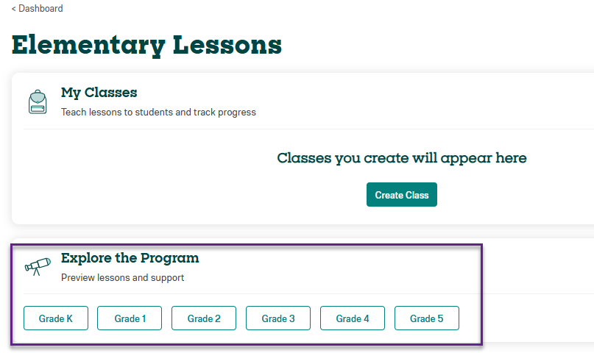Viewport: 594px width, 353px height.
Task: Preview Grade 2 lessons
Action: (x=204, y=318)
